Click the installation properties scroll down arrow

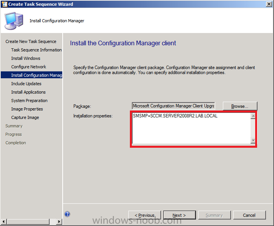pos(253,140)
